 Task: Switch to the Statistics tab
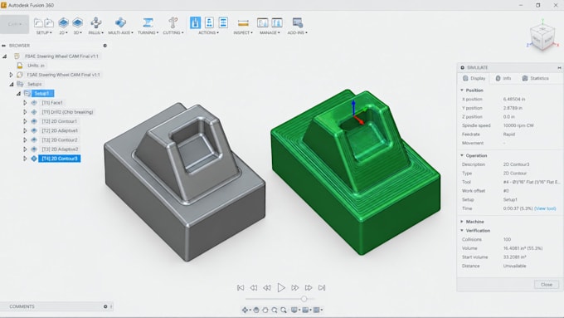[535, 78]
